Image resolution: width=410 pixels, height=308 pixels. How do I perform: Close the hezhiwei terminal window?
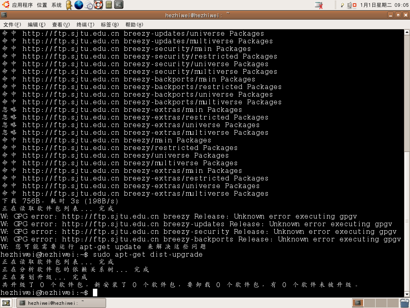pyautogui.click(x=406, y=15)
